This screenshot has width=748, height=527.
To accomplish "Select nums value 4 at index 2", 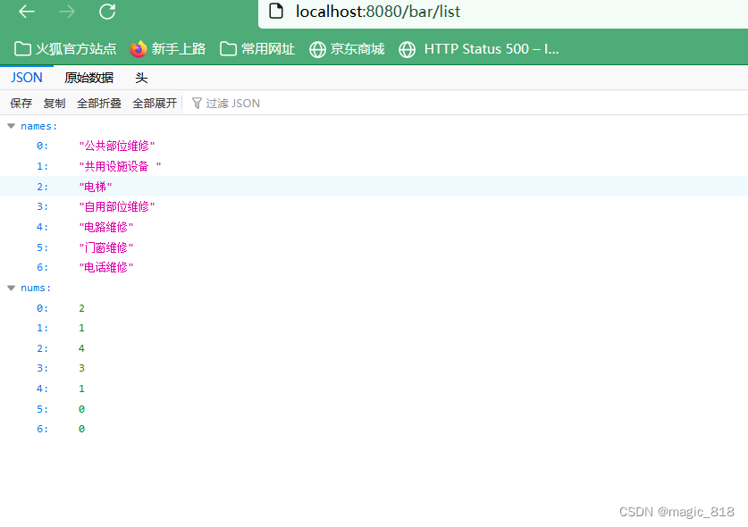I will 81,348.
